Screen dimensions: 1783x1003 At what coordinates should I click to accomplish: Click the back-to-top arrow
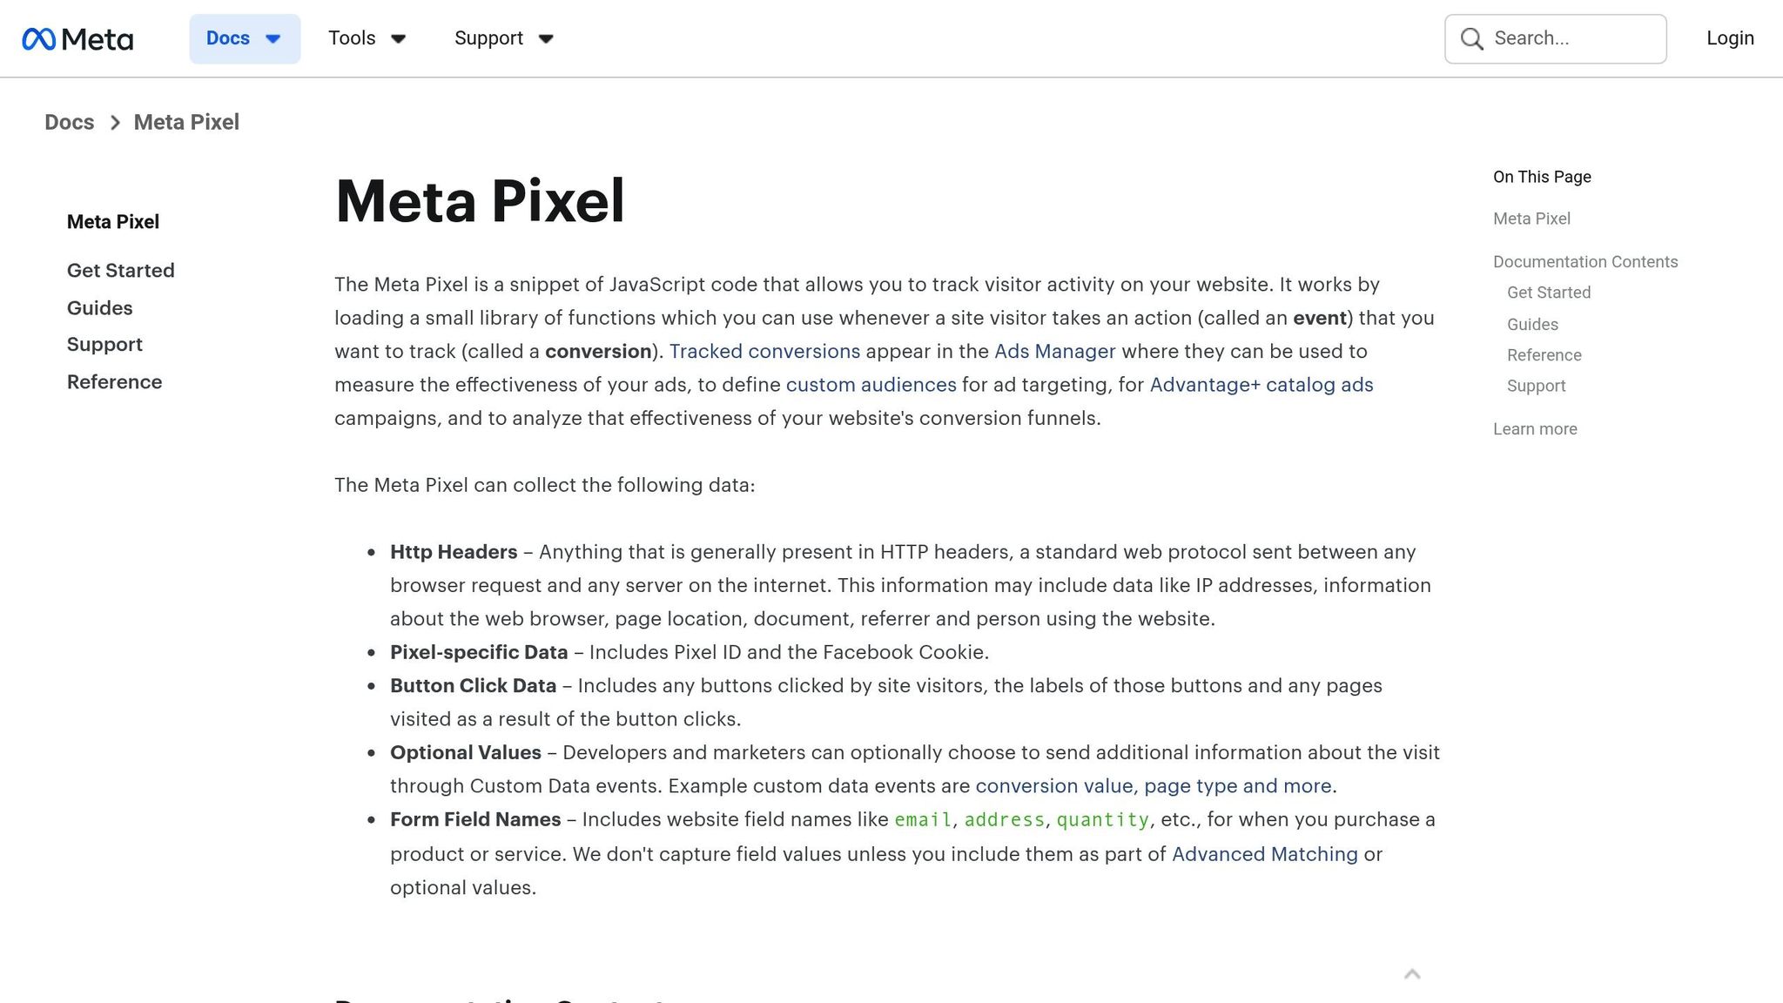pos(1412,974)
